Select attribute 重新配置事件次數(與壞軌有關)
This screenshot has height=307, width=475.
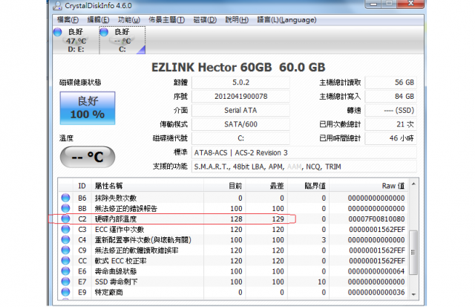tap(143, 240)
